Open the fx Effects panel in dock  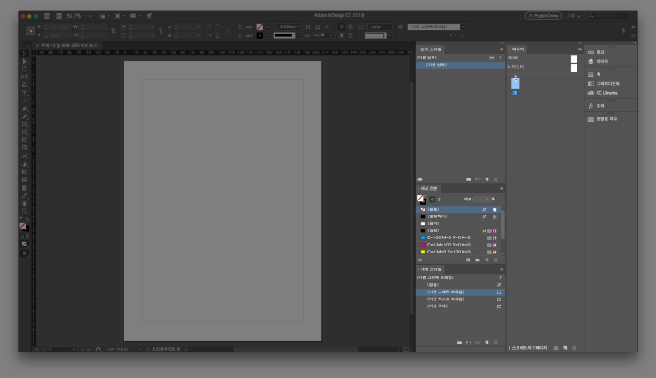click(x=596, y=106)
